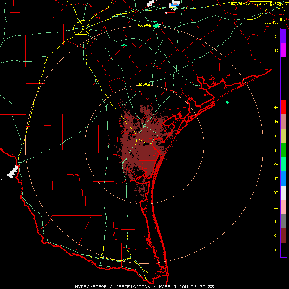
Task: Click the black radar site dot at center
Action: (144, 144)
